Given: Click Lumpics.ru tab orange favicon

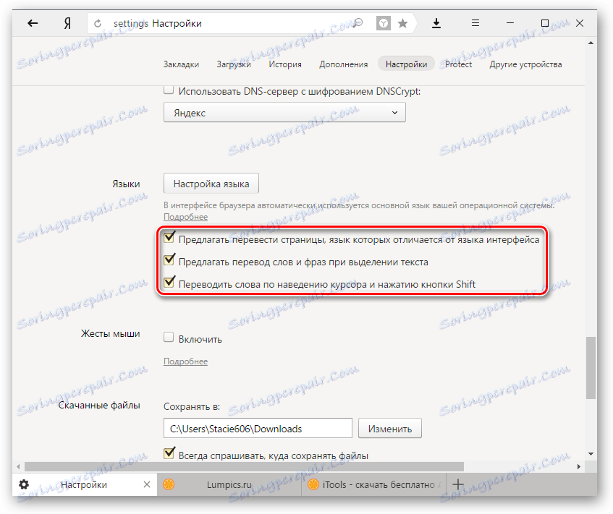Looking at the screenshot, I should (x=169, y=484).
